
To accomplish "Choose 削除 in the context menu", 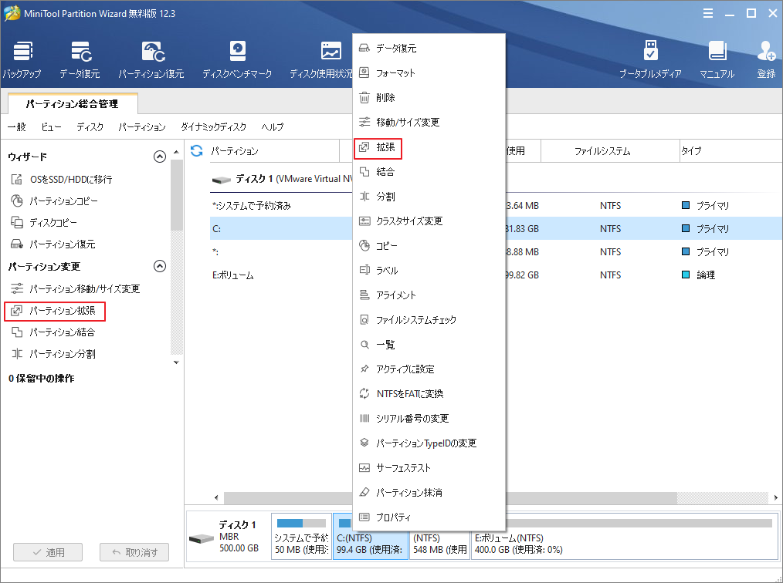I will click(429, 98).
